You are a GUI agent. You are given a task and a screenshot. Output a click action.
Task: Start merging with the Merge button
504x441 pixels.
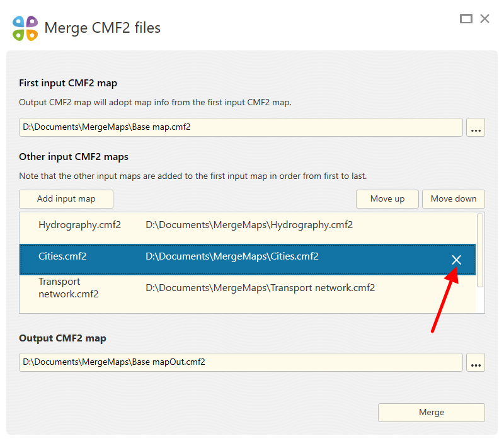[432, 413]
